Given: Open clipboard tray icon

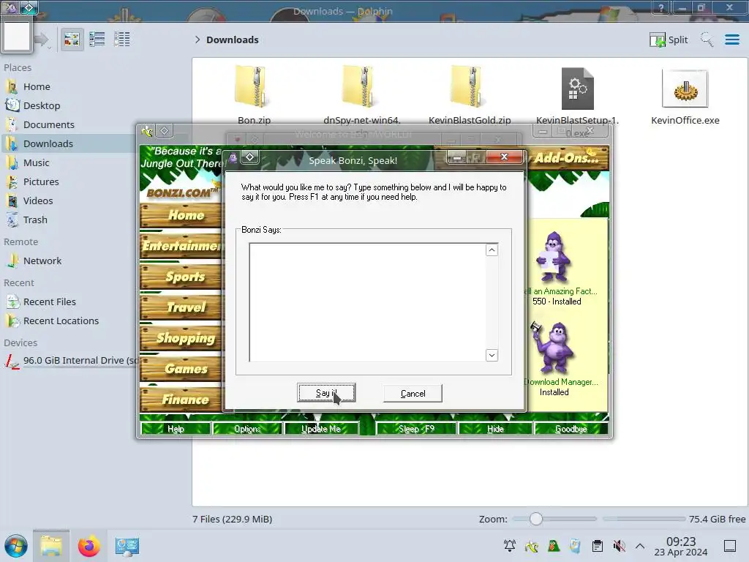Looking at the screenshot, I should 597,545.
